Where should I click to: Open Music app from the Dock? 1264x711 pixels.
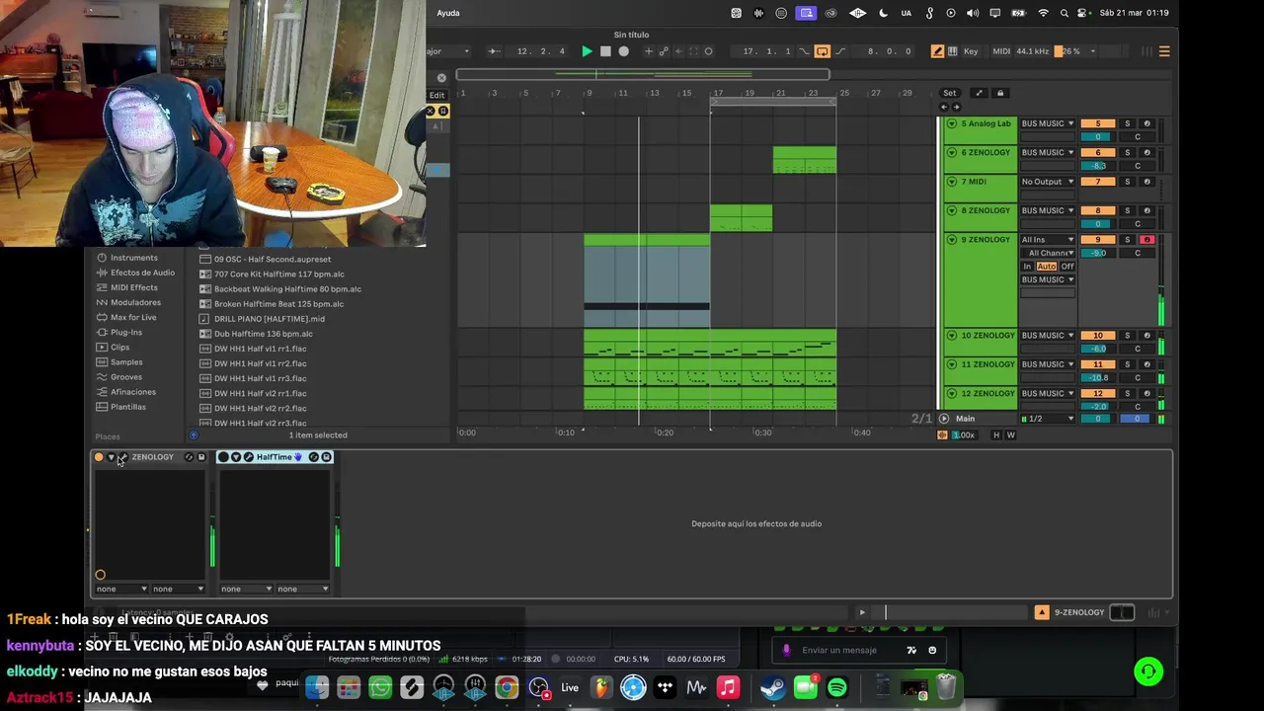pos(728,687)
